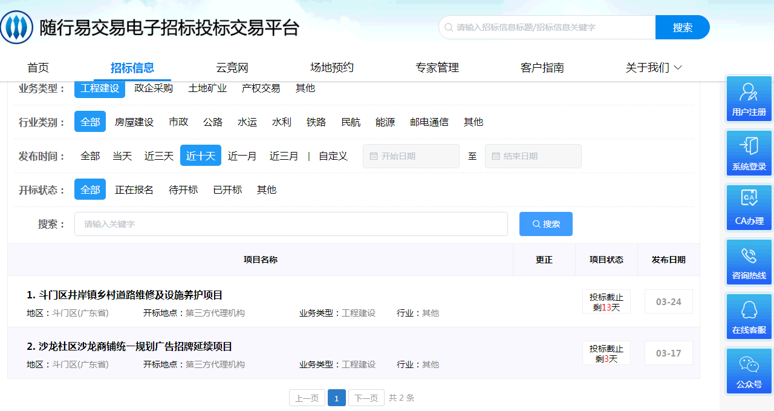The image size is (774, 411).
Task: Click the blue 搜索 button beside keyword field
Action: (x=545, y=224)
